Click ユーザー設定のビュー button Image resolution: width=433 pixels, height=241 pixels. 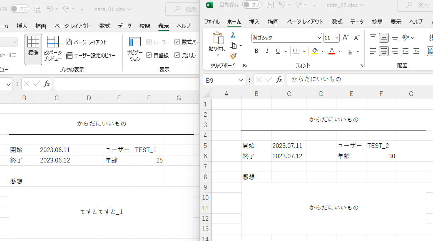91,55
